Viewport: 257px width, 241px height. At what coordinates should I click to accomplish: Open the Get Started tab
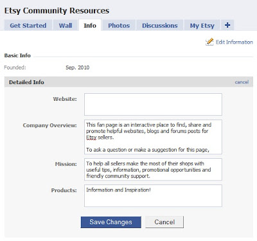click(28, 26)
